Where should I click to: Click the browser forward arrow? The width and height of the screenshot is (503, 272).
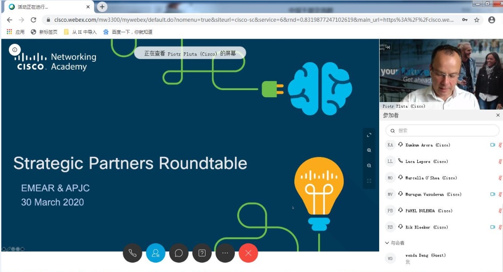tap(21, 20)
